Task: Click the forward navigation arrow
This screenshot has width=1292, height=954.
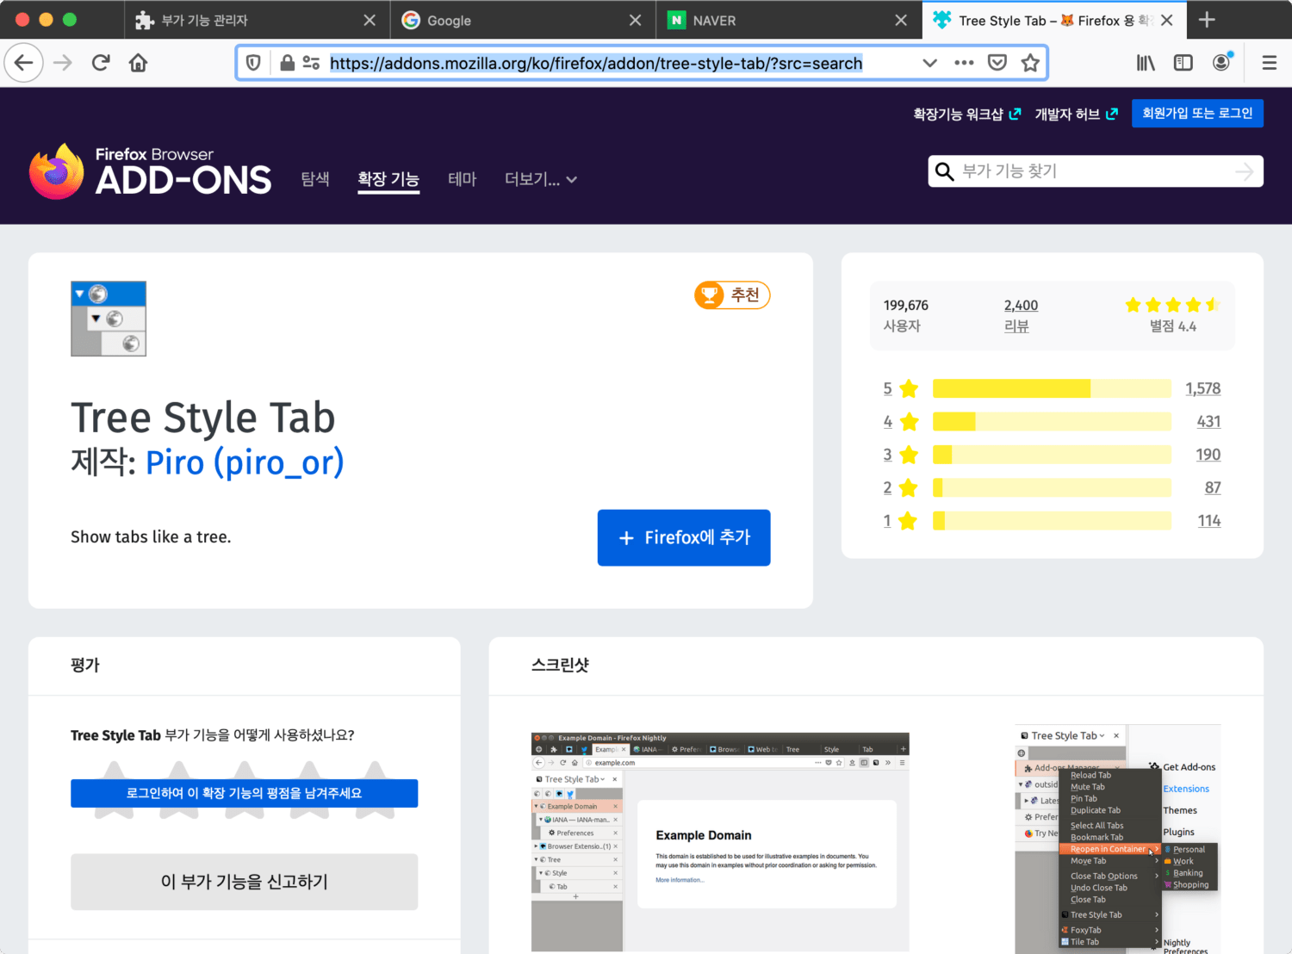Action: [63, 63]
